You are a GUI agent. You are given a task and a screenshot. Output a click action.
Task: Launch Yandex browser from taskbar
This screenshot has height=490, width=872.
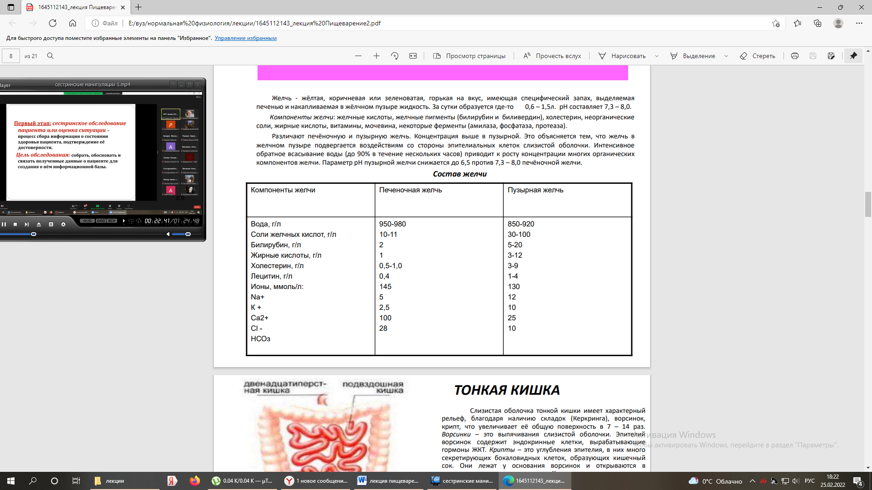tap(172, 481)
